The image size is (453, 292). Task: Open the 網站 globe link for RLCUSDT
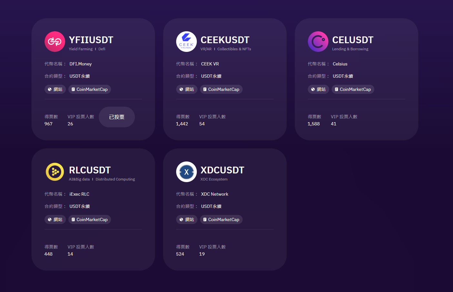(55, 219)
